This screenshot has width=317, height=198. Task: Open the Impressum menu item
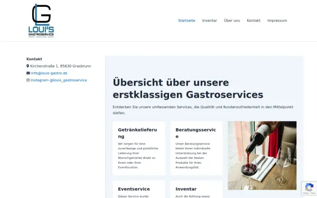pyautogui.click(x=277, y=21)
